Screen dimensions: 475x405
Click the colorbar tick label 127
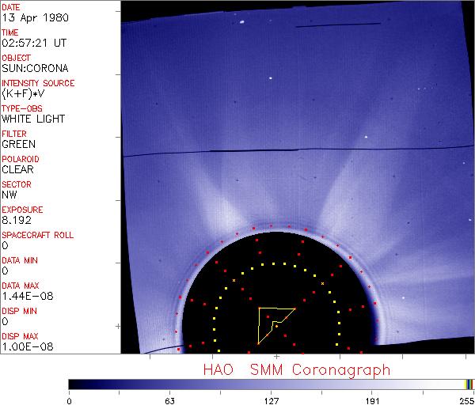tap(272, 399)
